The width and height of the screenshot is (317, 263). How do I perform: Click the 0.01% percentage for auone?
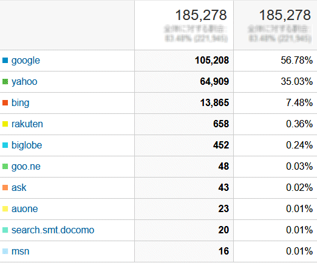(299, 209)
